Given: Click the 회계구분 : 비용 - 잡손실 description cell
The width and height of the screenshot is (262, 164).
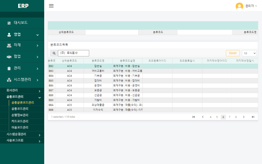Looking at the screenshot, I should (128, 66).
